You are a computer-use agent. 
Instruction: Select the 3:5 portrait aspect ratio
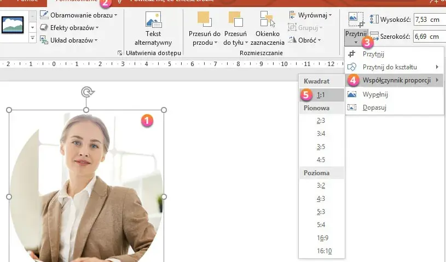[322, 147]
